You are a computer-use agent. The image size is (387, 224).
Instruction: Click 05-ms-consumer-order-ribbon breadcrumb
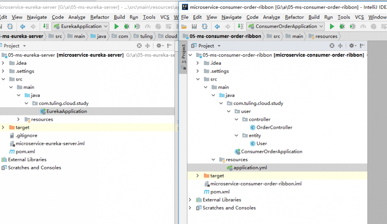click(x=222, y=36)
